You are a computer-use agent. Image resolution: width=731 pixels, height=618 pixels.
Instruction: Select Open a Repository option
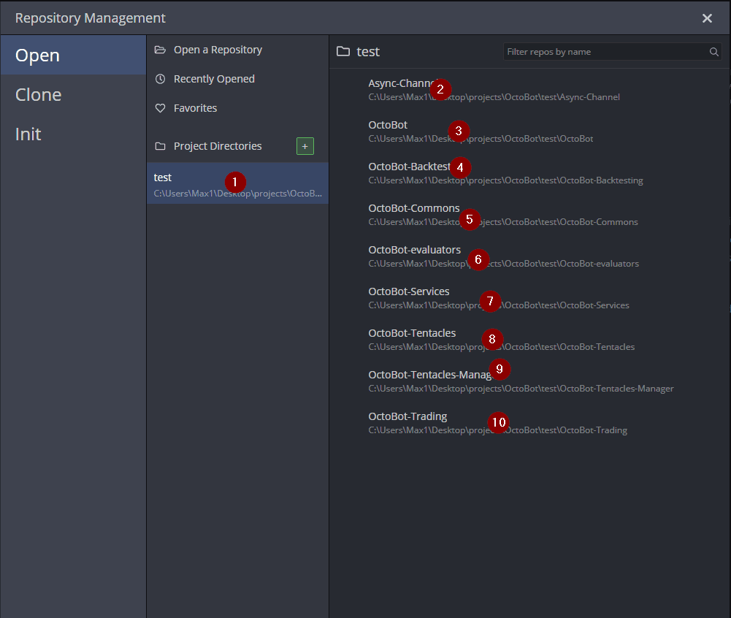point(237,50)
